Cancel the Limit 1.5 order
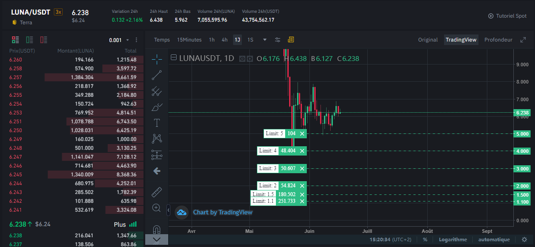Screen dimensions: 535x247 302,194
